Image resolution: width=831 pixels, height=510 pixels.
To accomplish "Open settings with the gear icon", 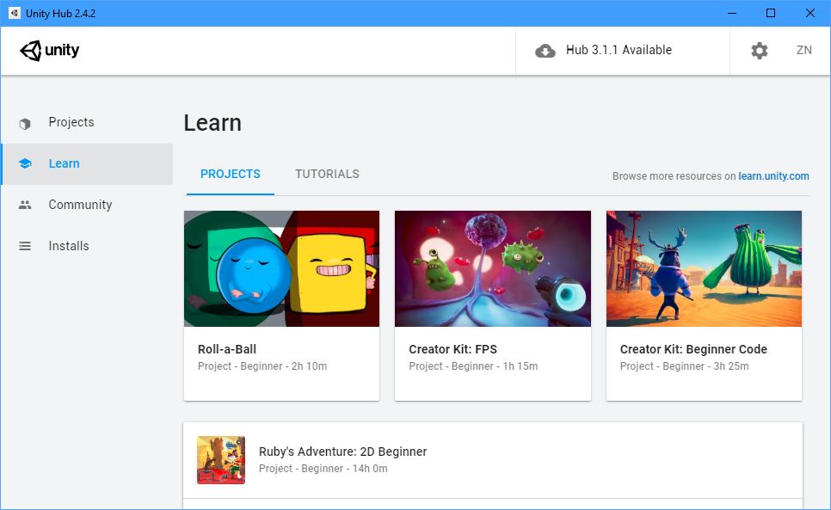I will 759,51.
